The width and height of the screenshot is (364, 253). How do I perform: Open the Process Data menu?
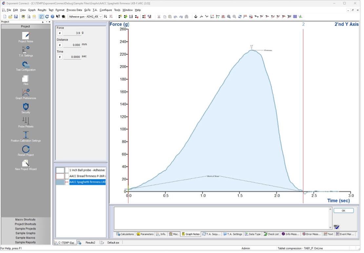tap(75, 10)
